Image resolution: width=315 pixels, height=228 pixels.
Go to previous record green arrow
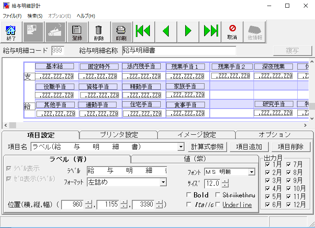pyautogui.click(x=165, y=31)
